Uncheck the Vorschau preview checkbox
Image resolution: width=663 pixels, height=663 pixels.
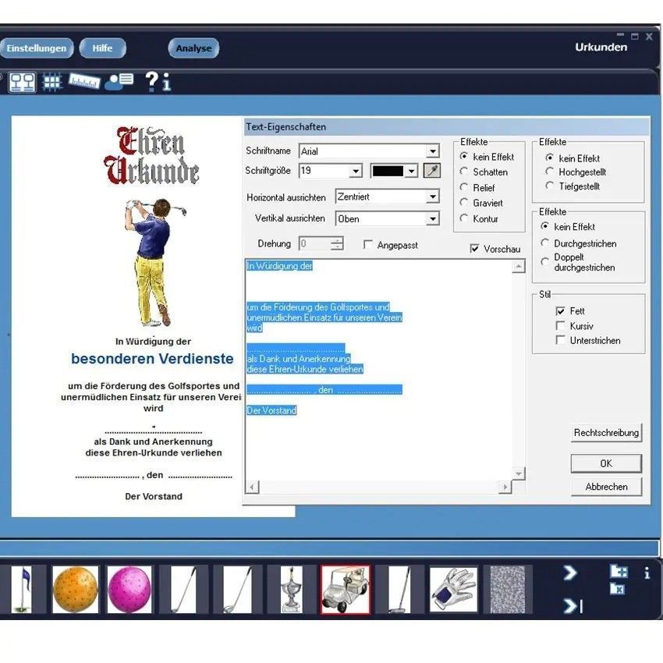click(474, 249)
